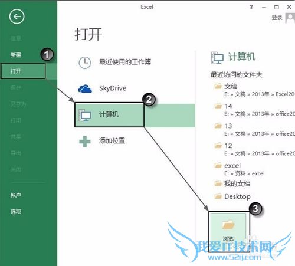This screenshot has height=266, width=295.
Task: Open the 导出 page
Action: tap(16, 153)
